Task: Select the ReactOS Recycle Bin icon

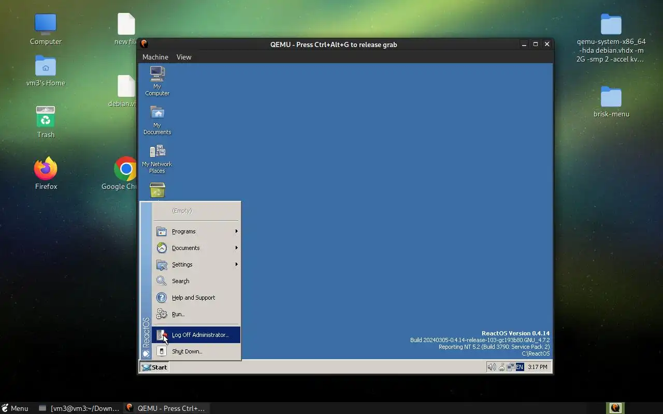Action: coord(157,190)
